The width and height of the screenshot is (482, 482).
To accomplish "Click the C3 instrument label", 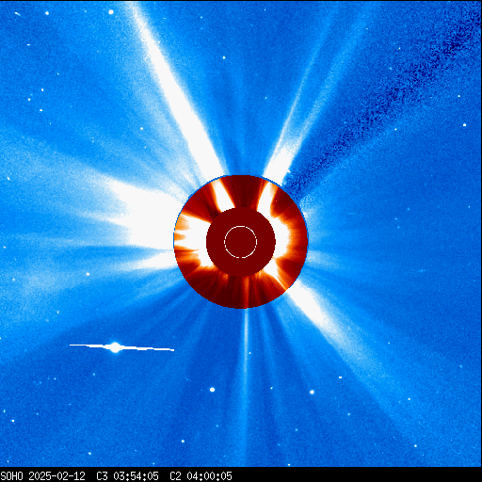I will [x=102, y=476].
